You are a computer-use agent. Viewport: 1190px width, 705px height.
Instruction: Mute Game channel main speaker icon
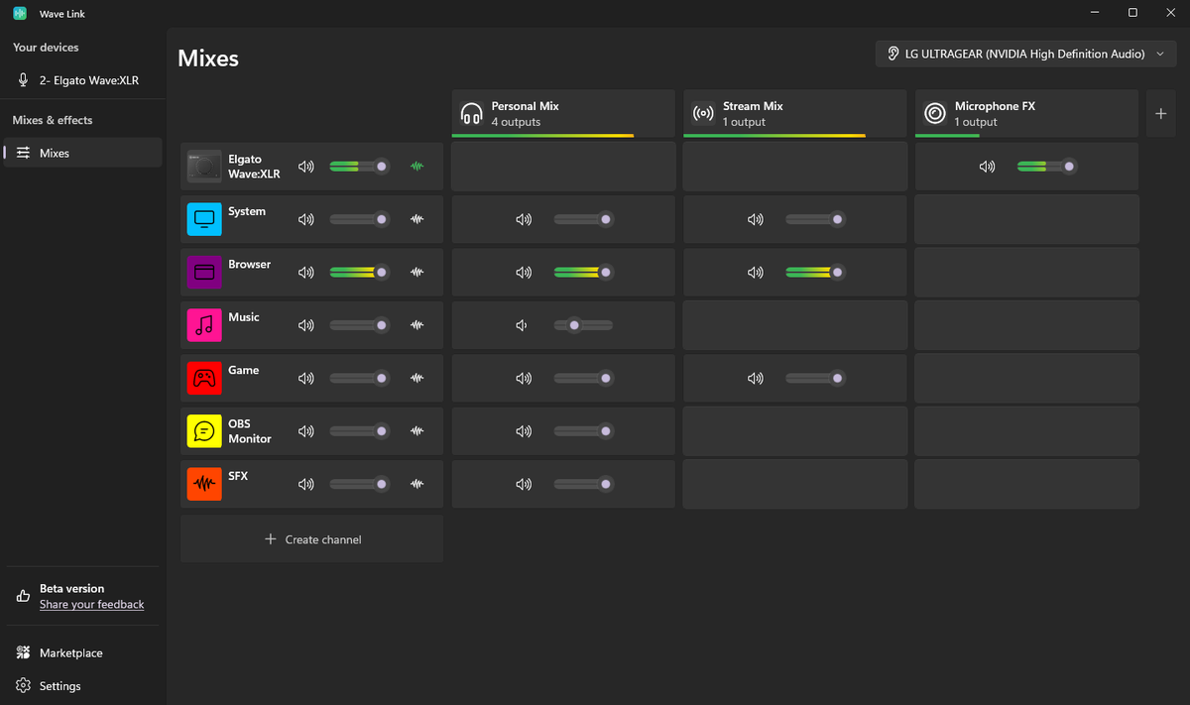pos(305,378)
